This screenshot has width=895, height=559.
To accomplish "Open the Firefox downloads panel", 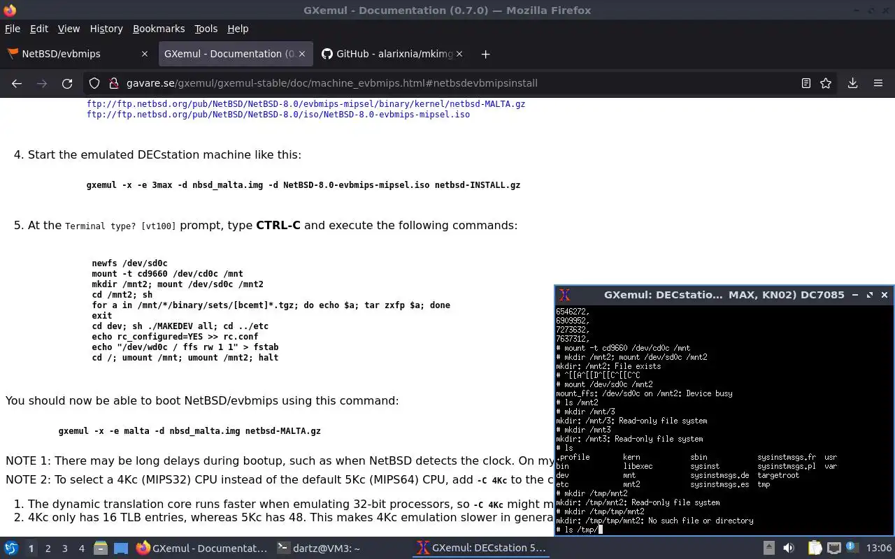I will [x=852, y=83].
